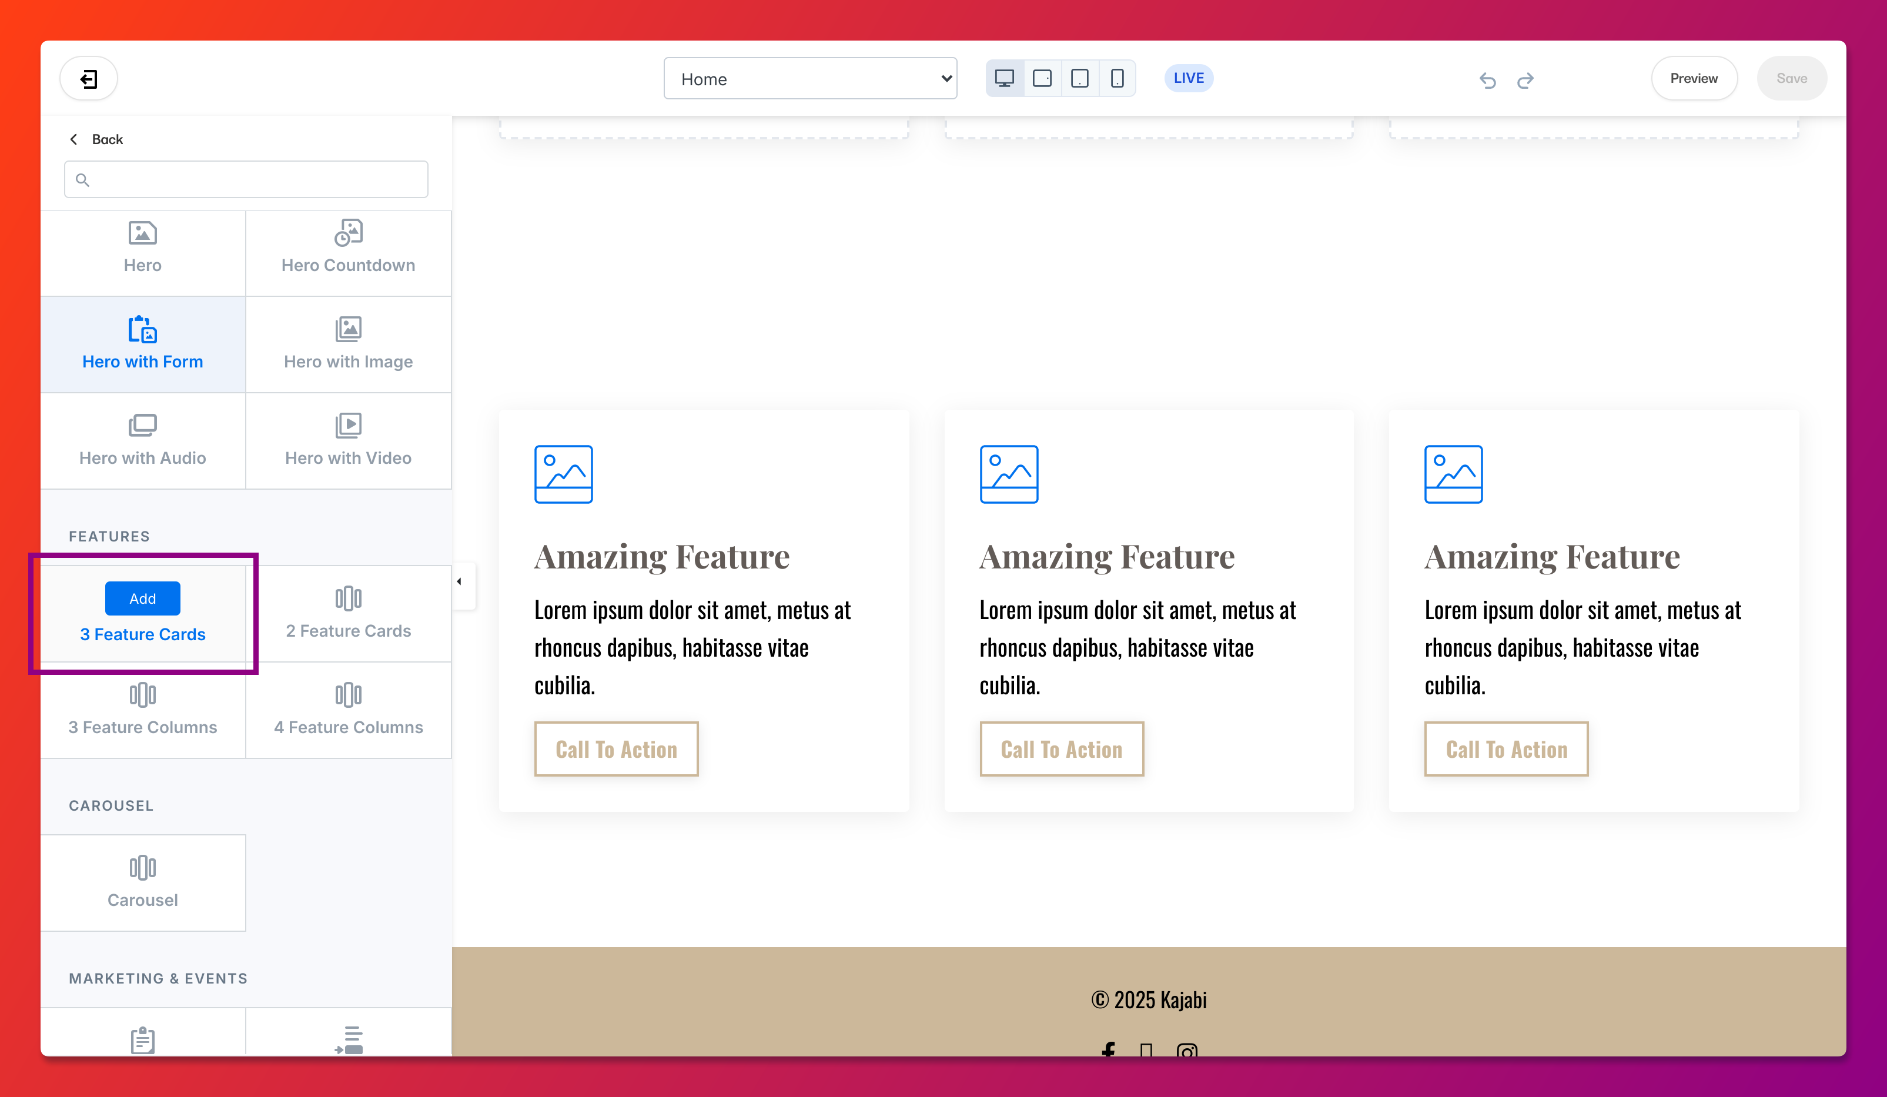This screenshot has width=1887, height=1097.
Task: Select third card's Amazing Feature heading
Action: click(x=1553, y=557)
